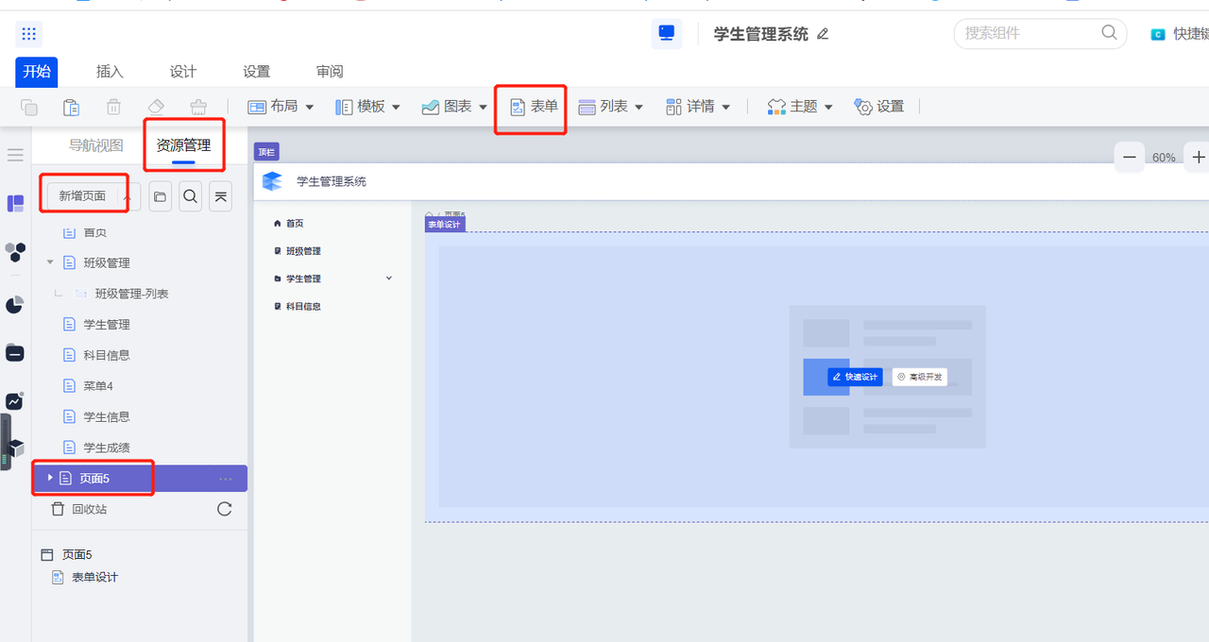Click the 快速设计 button
The width and height of the screenshot is (1209, 642).
tap(855, 377)
